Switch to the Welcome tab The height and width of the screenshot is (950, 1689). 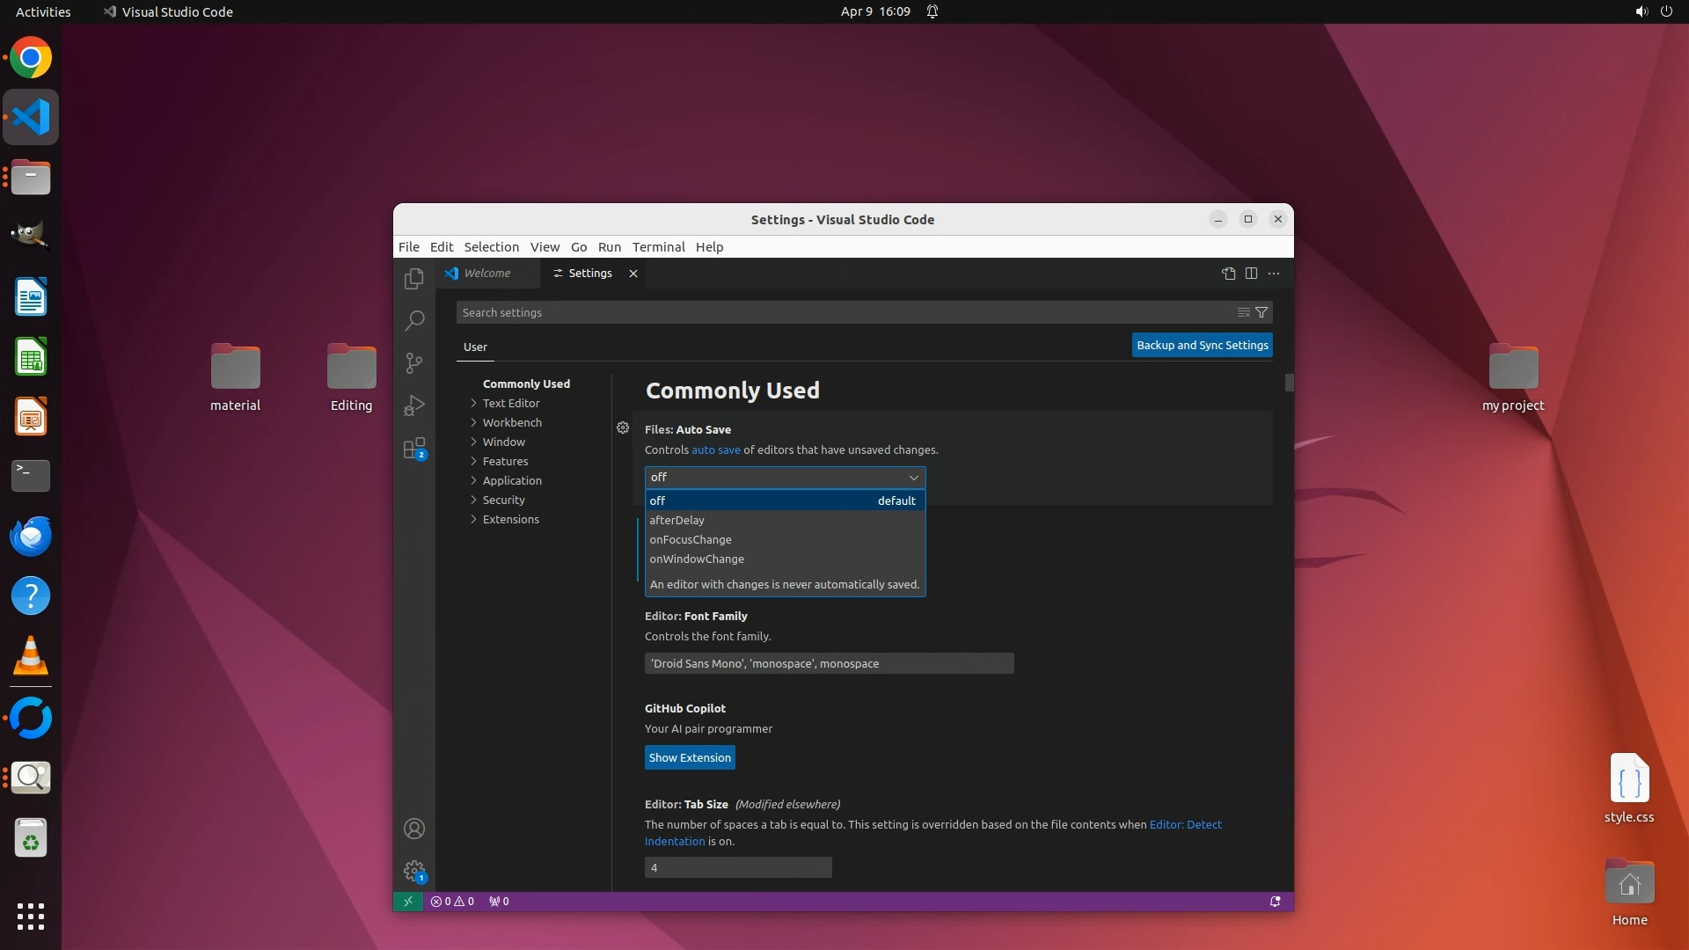click(487, 274)
